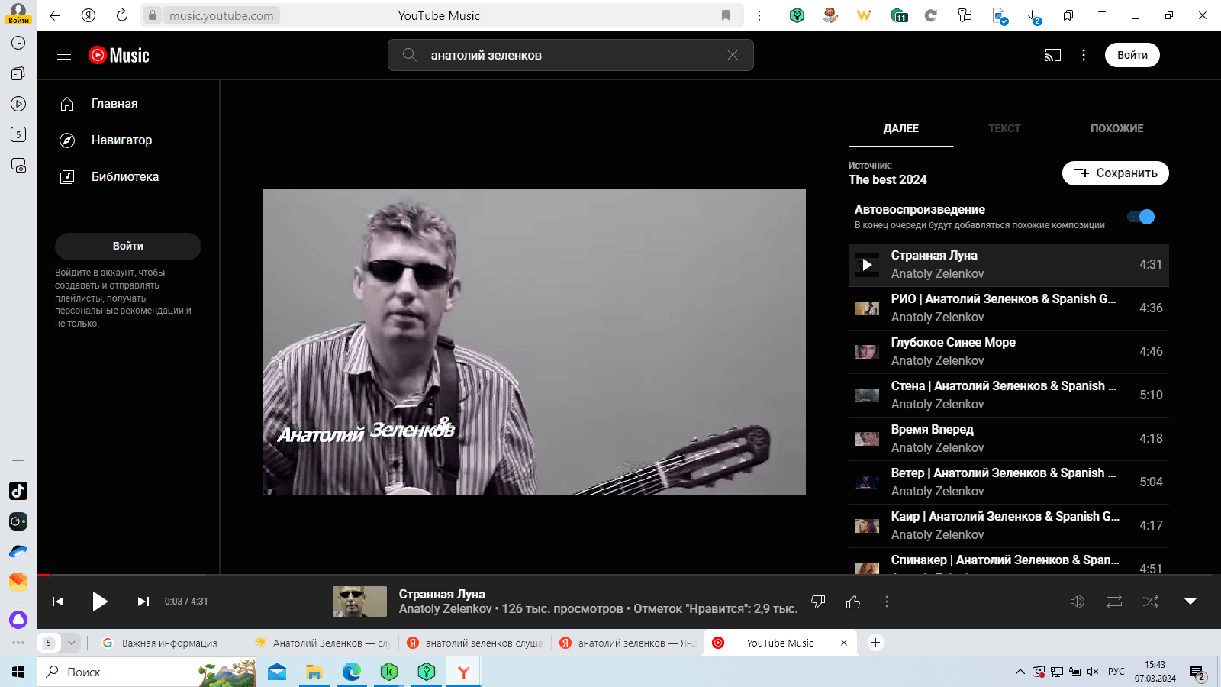This screenshot has width=1221, height=687.
Task: Open the Windows Start menu
Action: 18,672
